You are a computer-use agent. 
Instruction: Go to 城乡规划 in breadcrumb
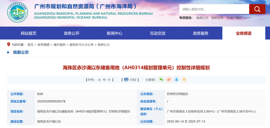(59, 45)
